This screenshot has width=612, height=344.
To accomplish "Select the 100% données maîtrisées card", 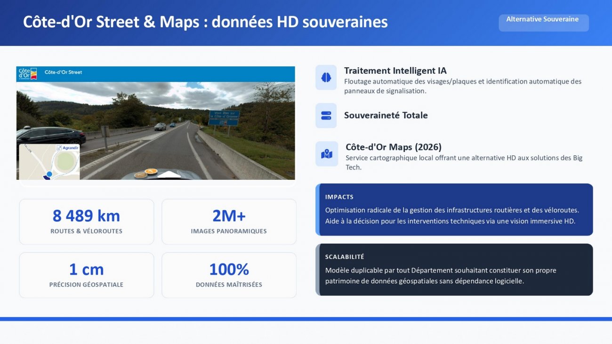I will 229,275.
